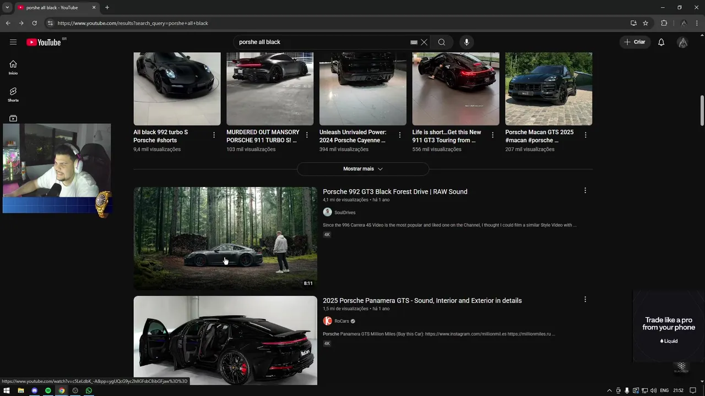Open options for Life is short GT3 Touring
Image resolution: width=705 pixels, height=396 pixels.
pos(493,135)
